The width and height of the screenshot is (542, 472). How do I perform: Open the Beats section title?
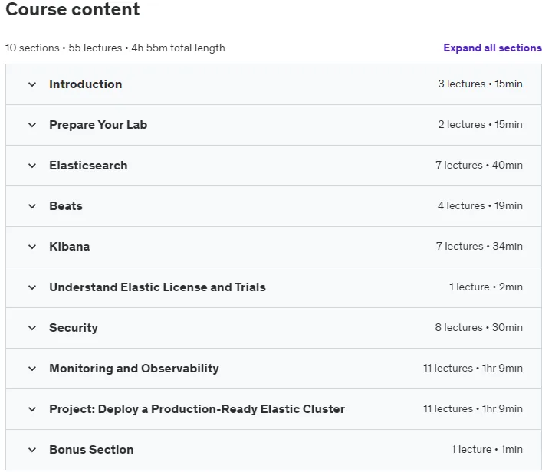coord(66,206)
